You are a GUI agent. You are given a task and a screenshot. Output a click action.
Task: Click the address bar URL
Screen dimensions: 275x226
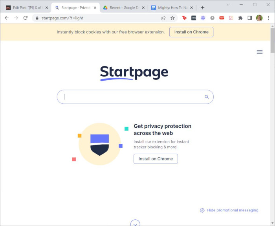click(62, 18)
